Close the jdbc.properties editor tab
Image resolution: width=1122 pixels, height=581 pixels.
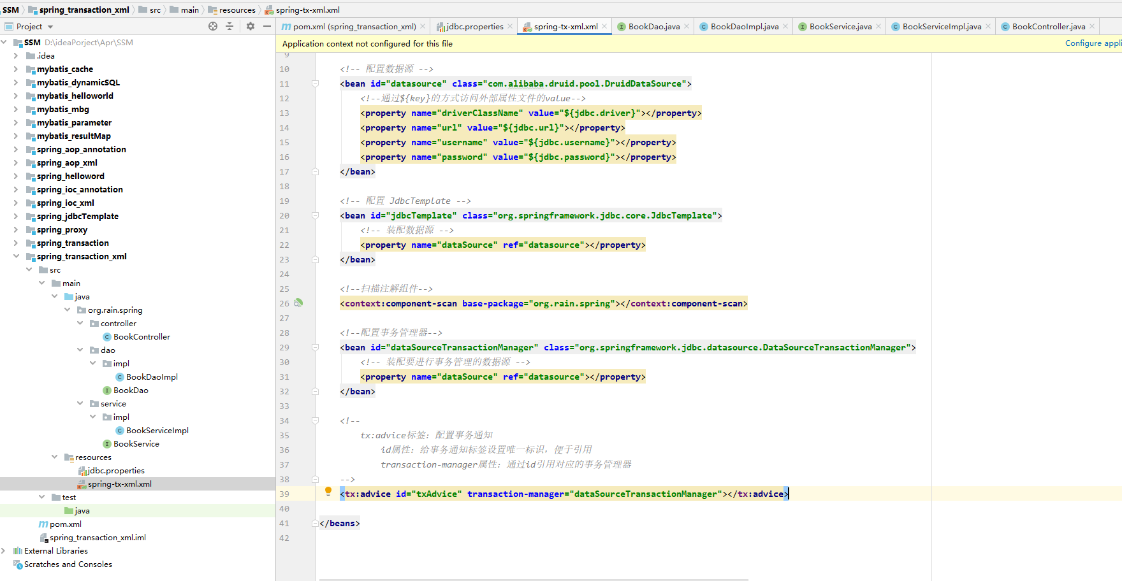coord(510,26)
